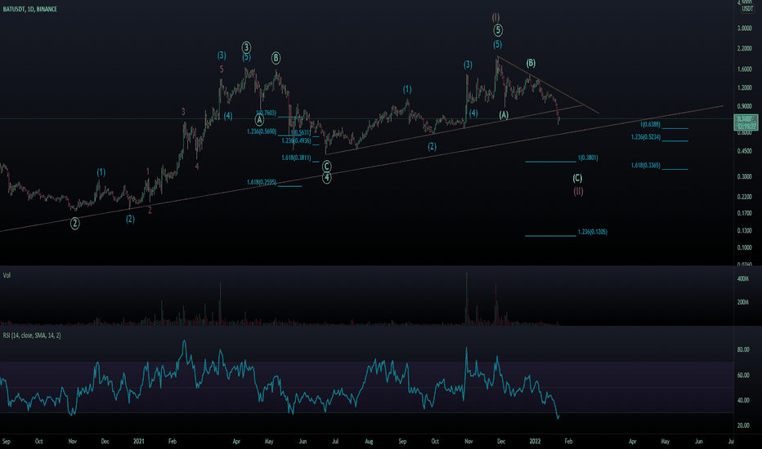Click the 3.0000 price axis value

745,29
